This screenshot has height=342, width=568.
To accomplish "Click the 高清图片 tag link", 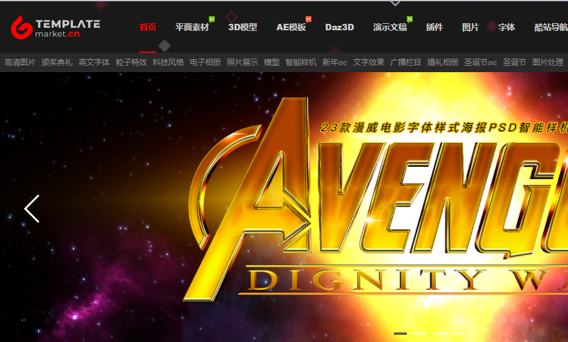I will (20, 62).
